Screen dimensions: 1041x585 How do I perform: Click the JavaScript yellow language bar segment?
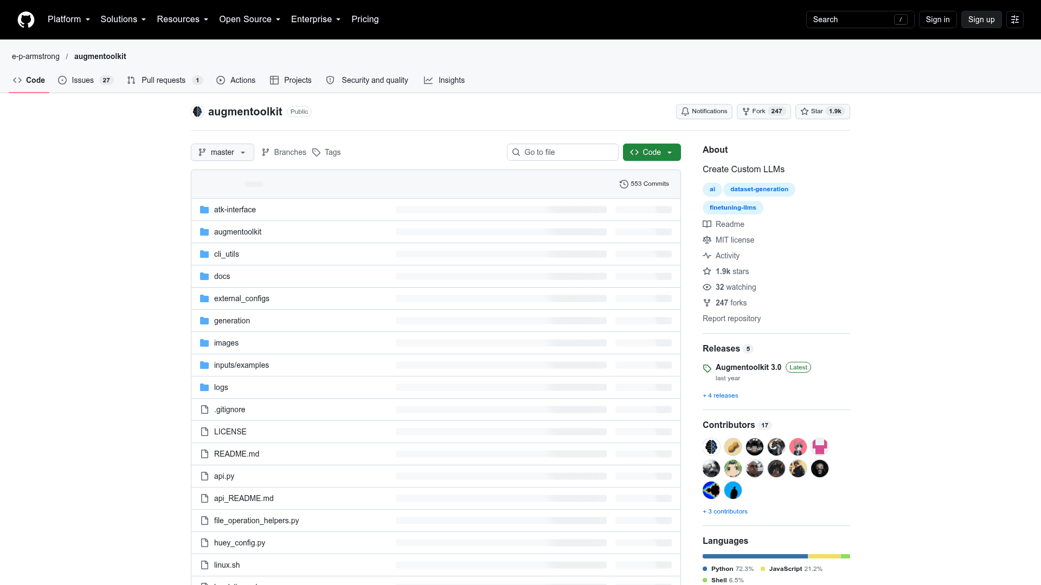(x=824, y=556)
